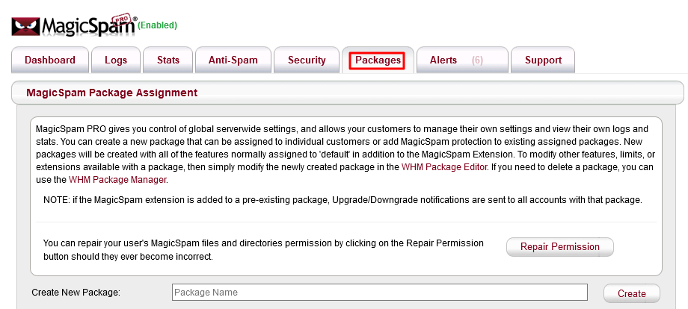This screenshot has height=309, width=688.
Task: Open the Security tab
Action: click(x=307, y=60)
